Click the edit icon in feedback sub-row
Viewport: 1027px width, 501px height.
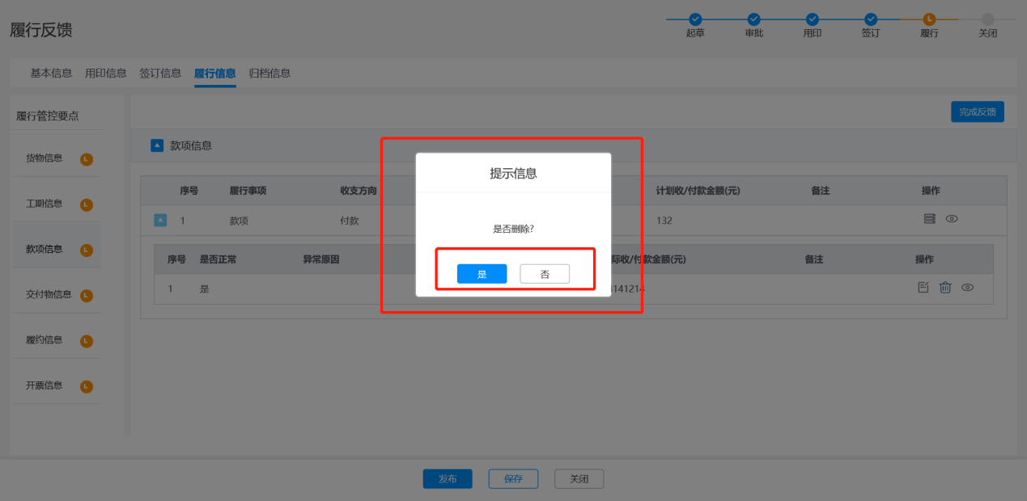[923, 288]
